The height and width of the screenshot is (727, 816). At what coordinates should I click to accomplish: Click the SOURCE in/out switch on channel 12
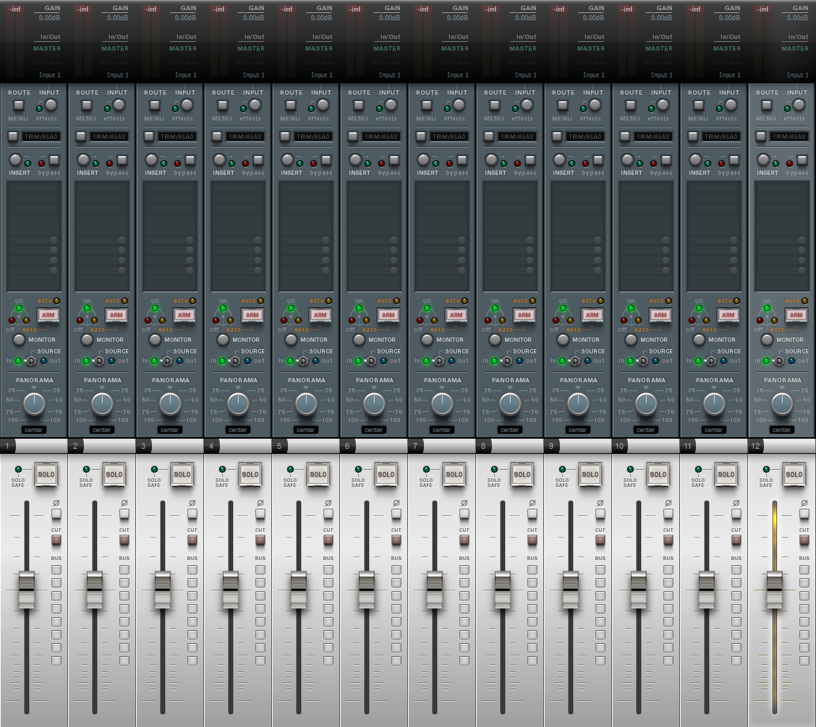(x=779, y=361)
